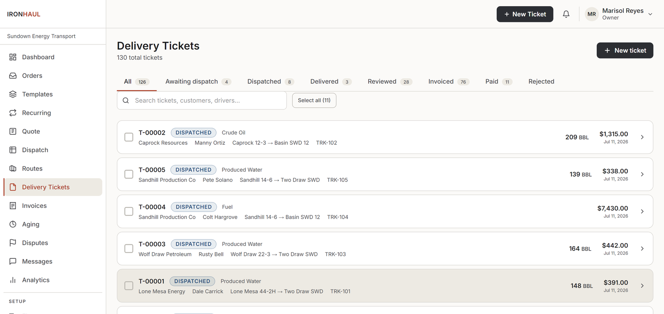Click the top bar New Ticket button
Image resolution: width=664 pixels, height=314 pixels.
point(525,14)
